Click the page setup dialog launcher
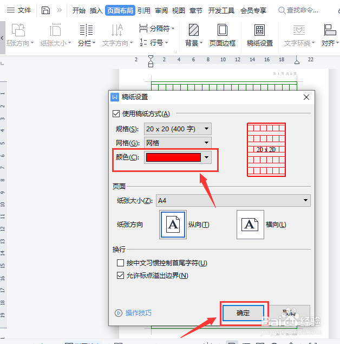Image resolution: width=340 pixels, height=344 pixels. point(175,52)
